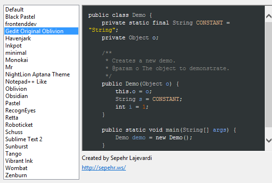
Task: Select the Sunburst theme
Action: click(41, 146)
